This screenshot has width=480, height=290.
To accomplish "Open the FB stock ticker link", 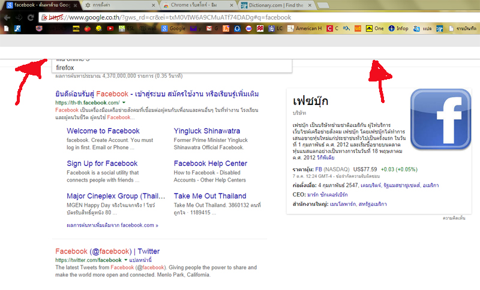I will click(x=319, y=170).
